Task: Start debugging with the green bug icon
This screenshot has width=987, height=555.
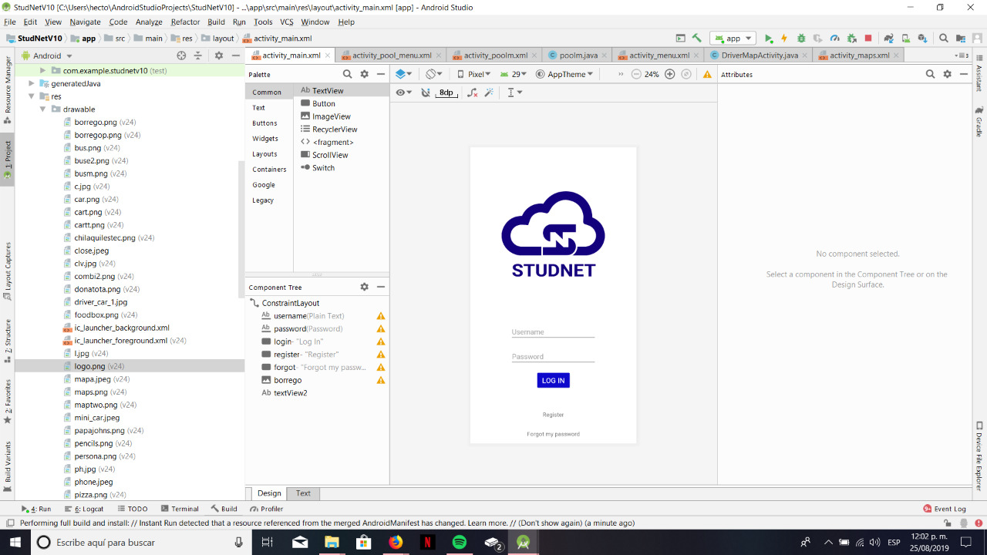Action: coord(801,38)
